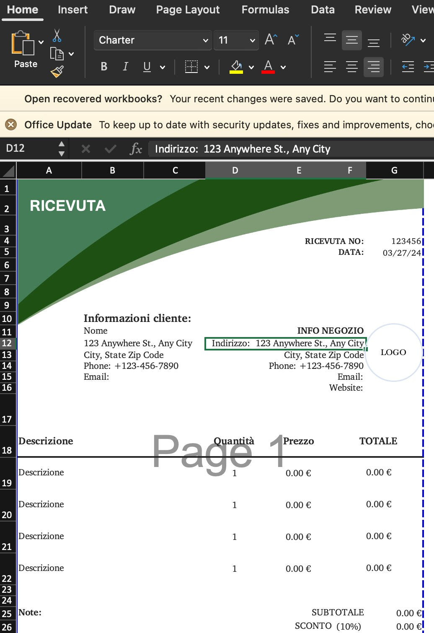
Task: Click the Borders icon
Action: click(191, 67)
